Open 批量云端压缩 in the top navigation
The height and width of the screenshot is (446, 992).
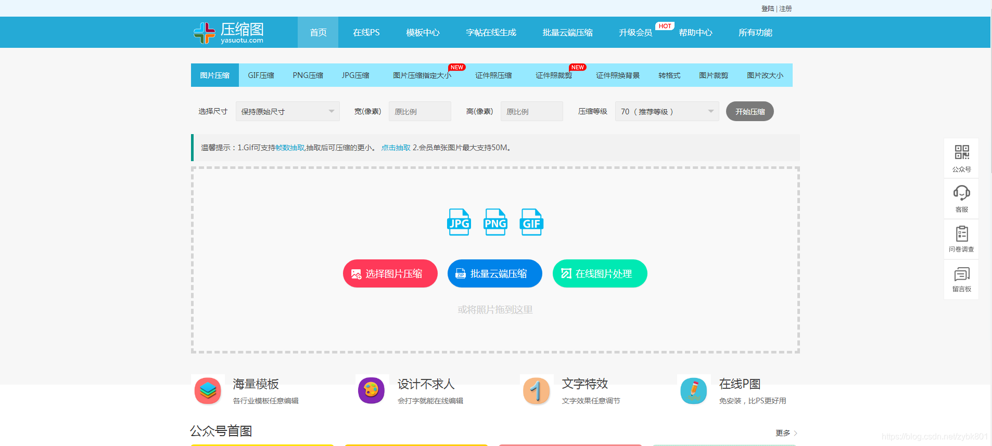click(567, 32)
